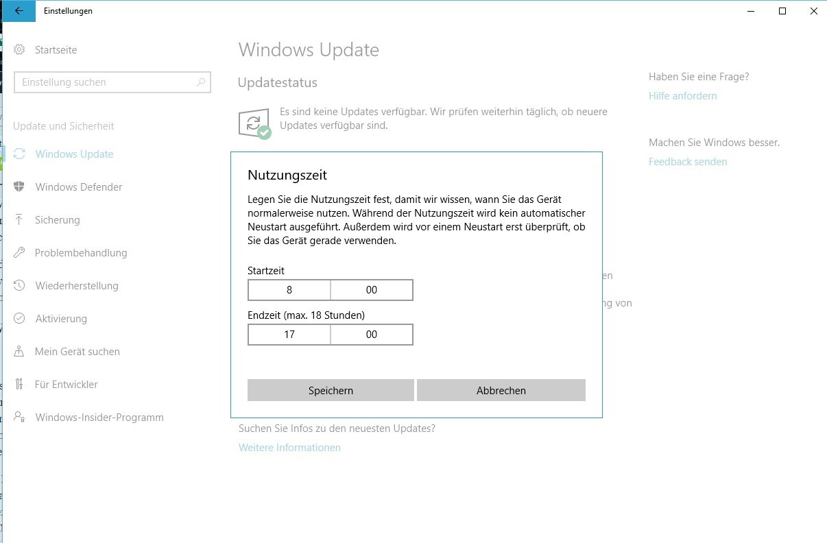
Task: Click the Wiederherstellung history icon
Action: tap(19, 286)
